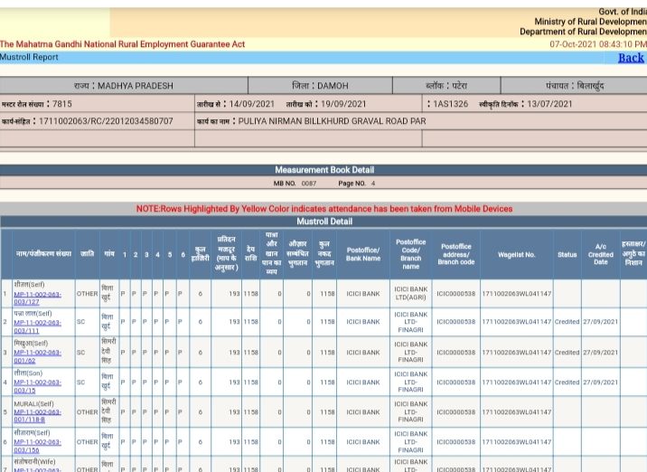Image resolution: width=647 pixels, height=472 pixels.
Task: Open registration link MP-11-002-063-003/156
Action: [x=37, y=446]
